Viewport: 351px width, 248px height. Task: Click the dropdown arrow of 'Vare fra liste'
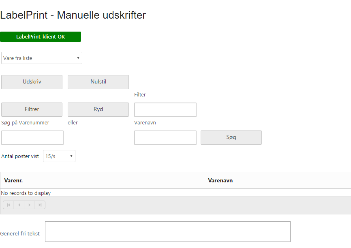[78, 58]
